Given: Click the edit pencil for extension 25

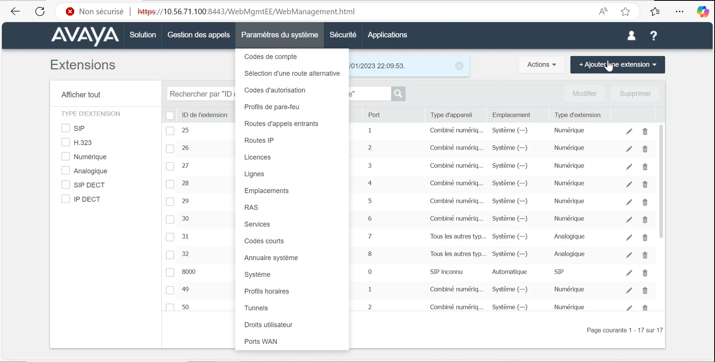Looking at the screenshot, I should (629, 131).
